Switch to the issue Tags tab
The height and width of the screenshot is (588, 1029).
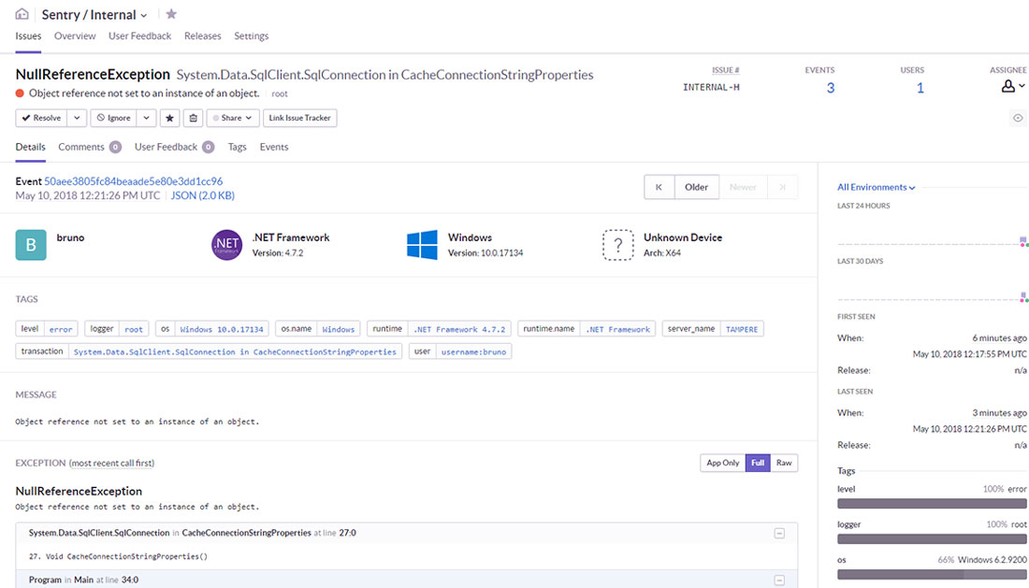coord(237,147)
